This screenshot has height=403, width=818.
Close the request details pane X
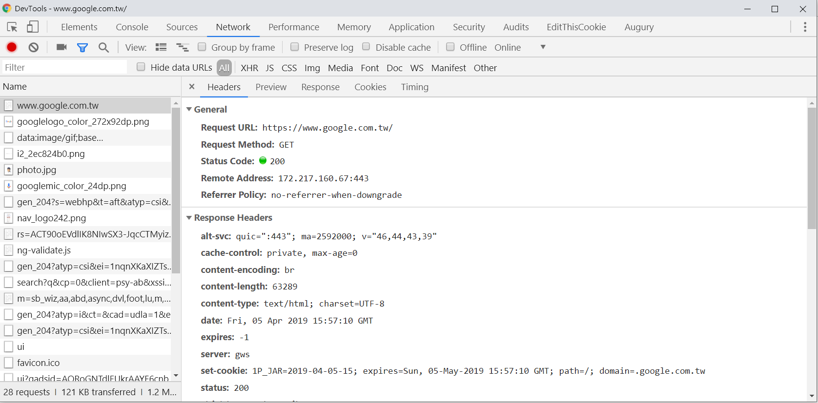click(x=192, y=86)
